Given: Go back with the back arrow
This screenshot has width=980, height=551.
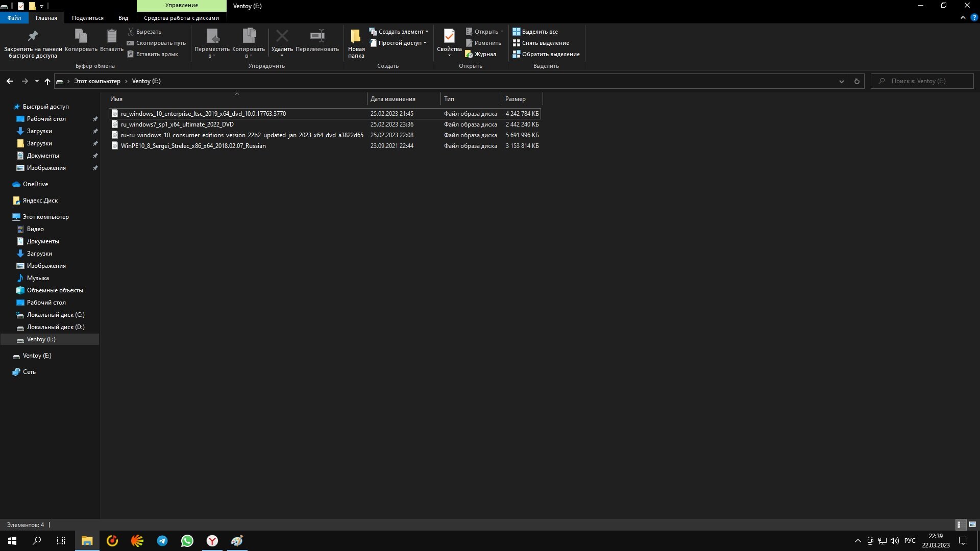Looking at the screenshot, I should pyautogui.click(x=10, y=81).
